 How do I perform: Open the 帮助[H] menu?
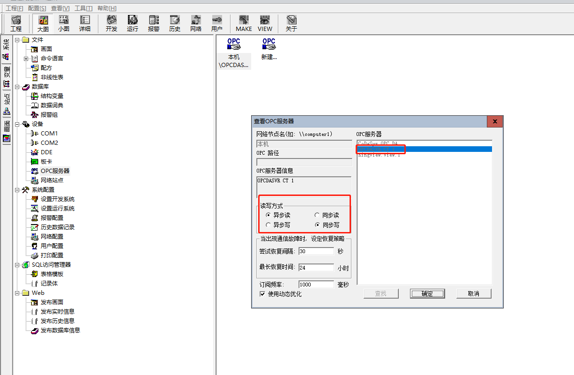pyautogui.click(x=107, y=8)
